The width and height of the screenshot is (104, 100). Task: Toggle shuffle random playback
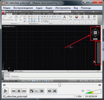coord(55,91)
